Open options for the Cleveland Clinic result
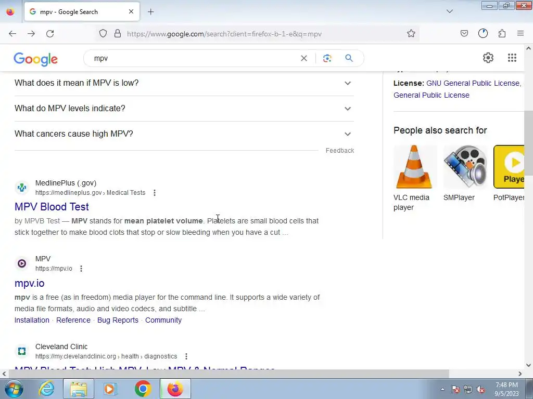The width and height of the screenshot is (533, 399). (x=186, y=356)
